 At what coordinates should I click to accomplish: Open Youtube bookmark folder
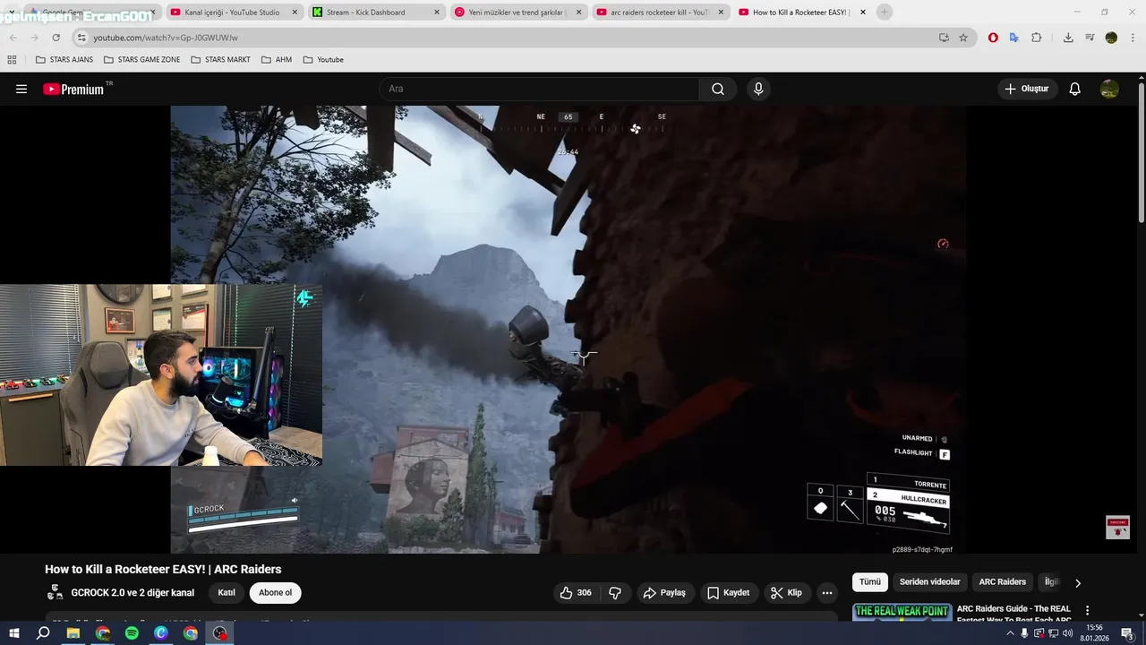(x=323, y=59)
